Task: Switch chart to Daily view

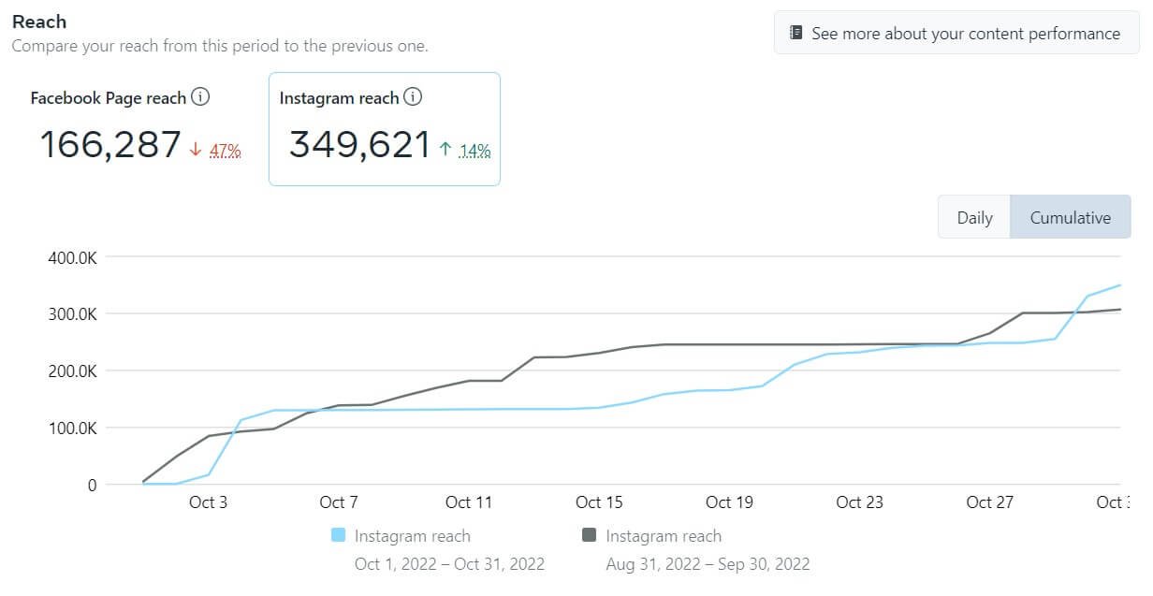Action: pyautogui.click(x=974, y=217)
